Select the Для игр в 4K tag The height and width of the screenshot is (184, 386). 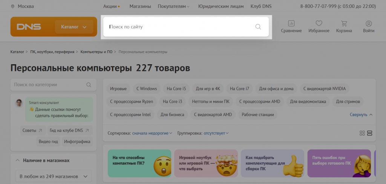[x=208, y=89]
